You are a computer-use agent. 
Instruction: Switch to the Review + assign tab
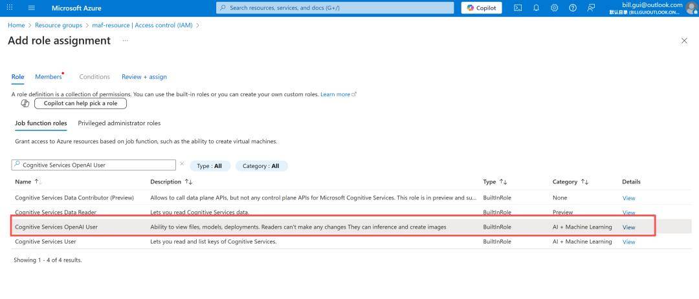[144, 77]
